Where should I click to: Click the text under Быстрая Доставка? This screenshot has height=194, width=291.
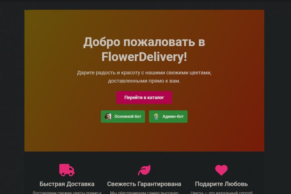[67, 192]
